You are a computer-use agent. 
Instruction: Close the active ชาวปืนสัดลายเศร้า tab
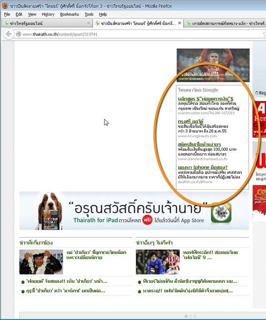(180, 23)
